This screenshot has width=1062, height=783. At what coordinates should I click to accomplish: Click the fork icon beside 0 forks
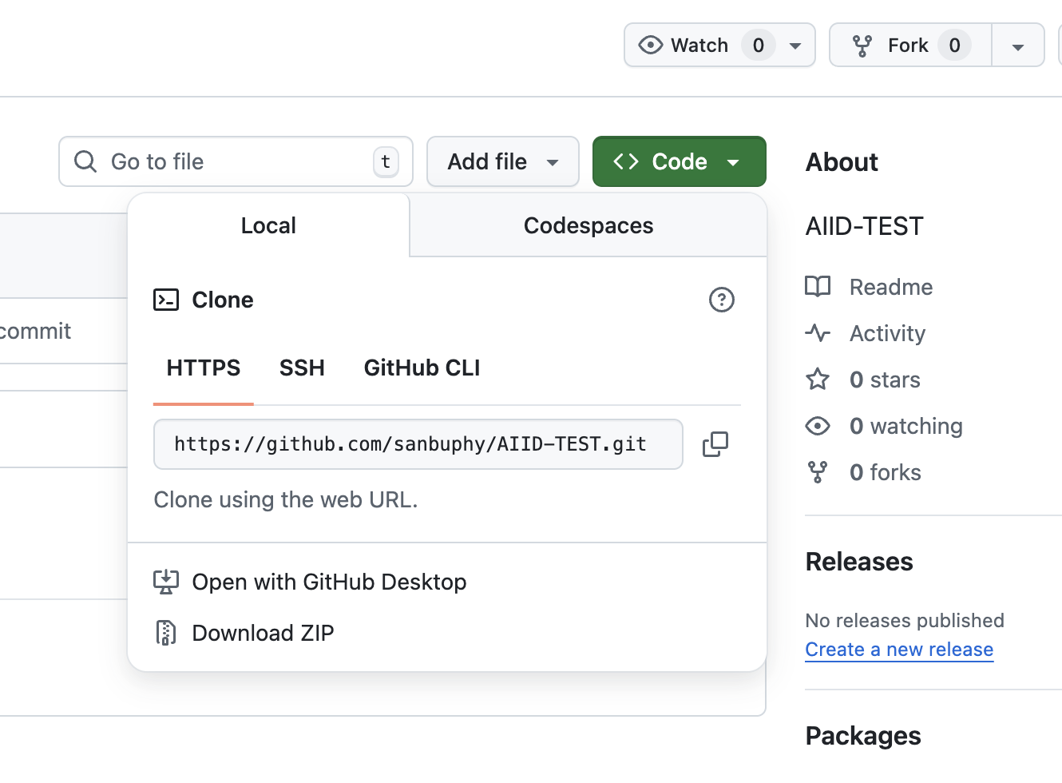tap(818, 472)
